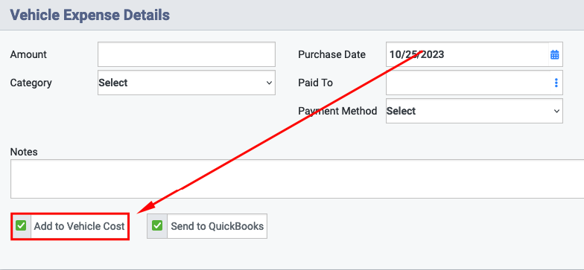
Task: Click the Payment Method chevron arrow
Action: 557,111
